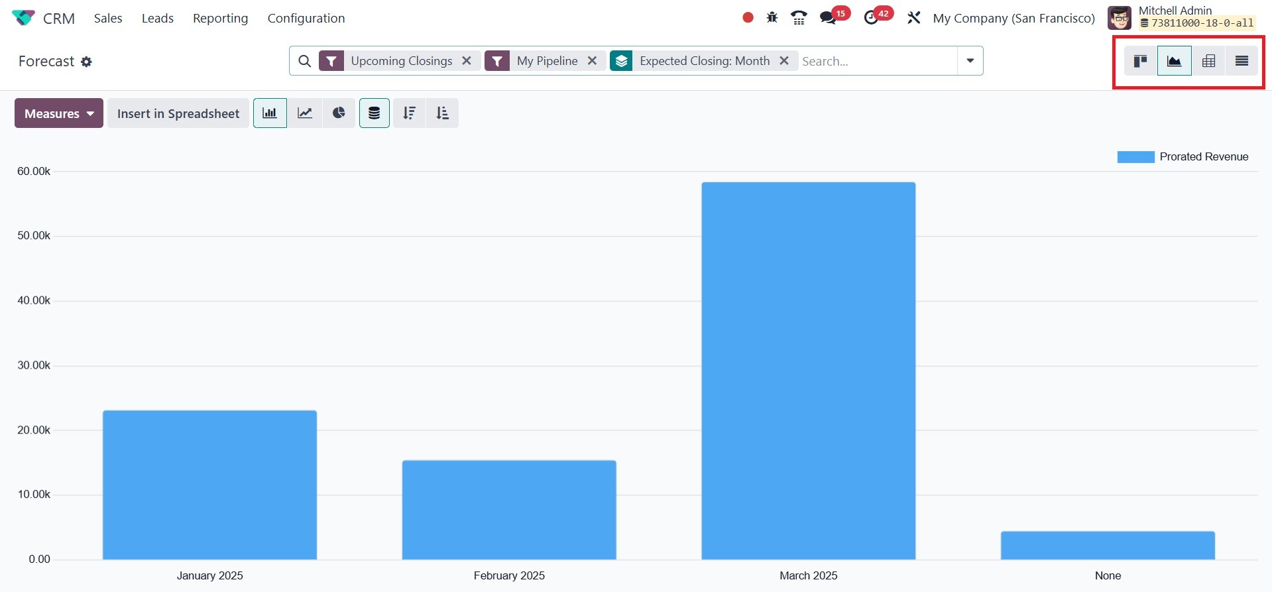
Task: Click the 30.00k axis value
Action: coord(34,365)
